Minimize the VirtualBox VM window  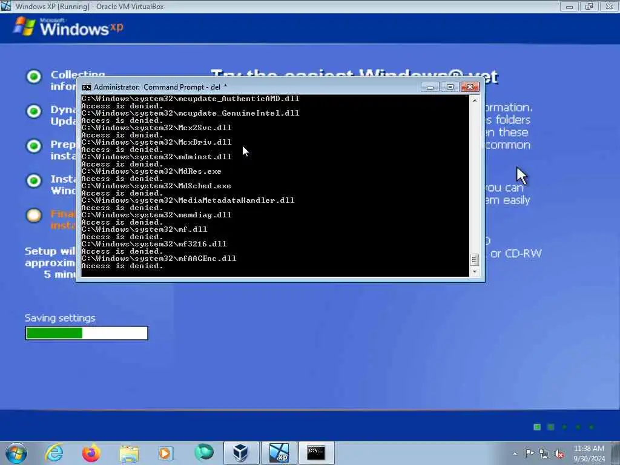569,6
